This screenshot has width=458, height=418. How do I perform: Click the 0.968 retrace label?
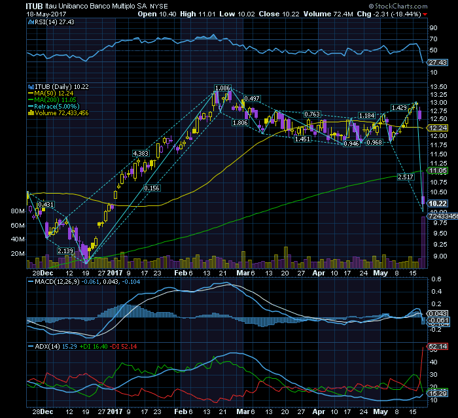374,142
